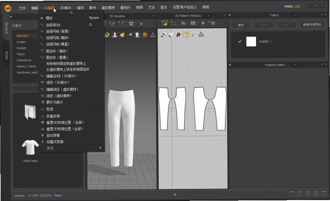This screenshot has width=330, height=201.
Task: Open the 2D板片 menu
Action: 66,8
